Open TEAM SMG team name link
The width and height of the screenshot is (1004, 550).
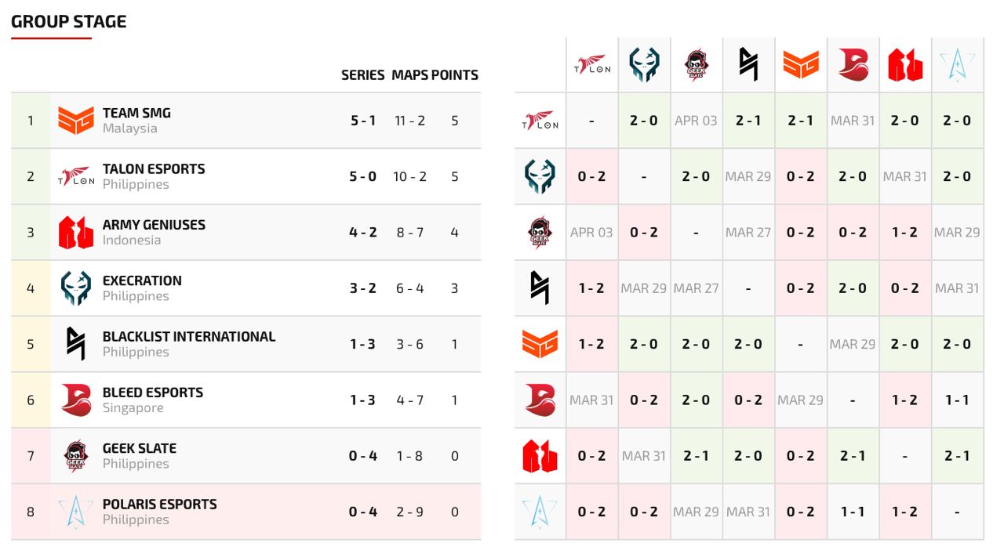pos(136,113)
